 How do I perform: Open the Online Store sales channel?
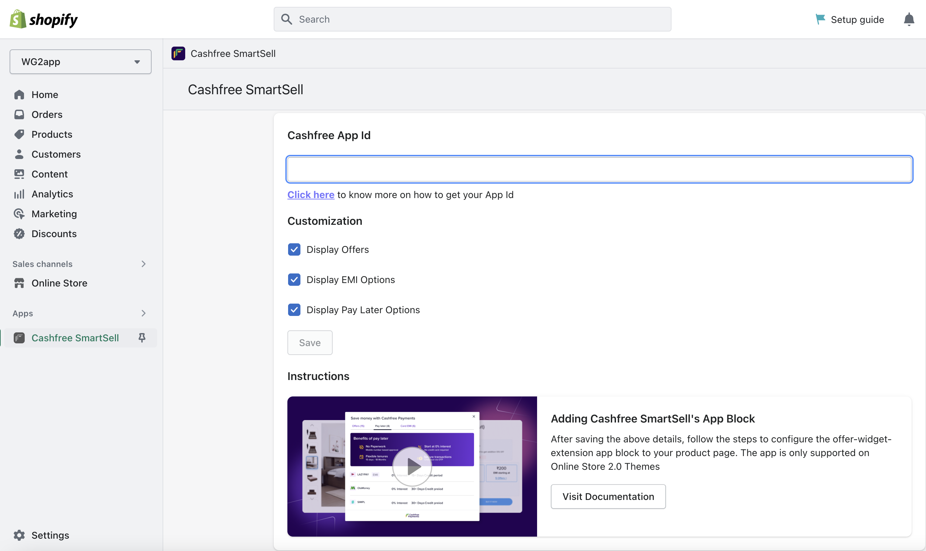tap(59, 283)
